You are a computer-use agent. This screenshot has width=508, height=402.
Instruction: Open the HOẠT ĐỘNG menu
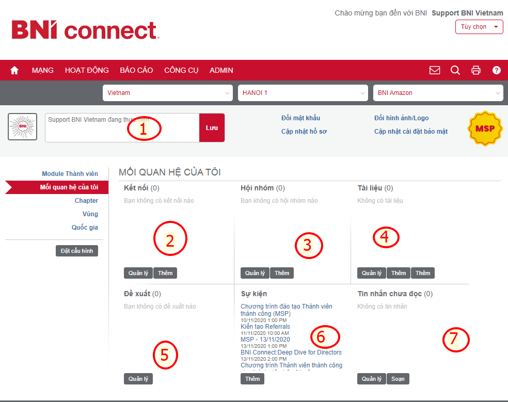(87, 70)
